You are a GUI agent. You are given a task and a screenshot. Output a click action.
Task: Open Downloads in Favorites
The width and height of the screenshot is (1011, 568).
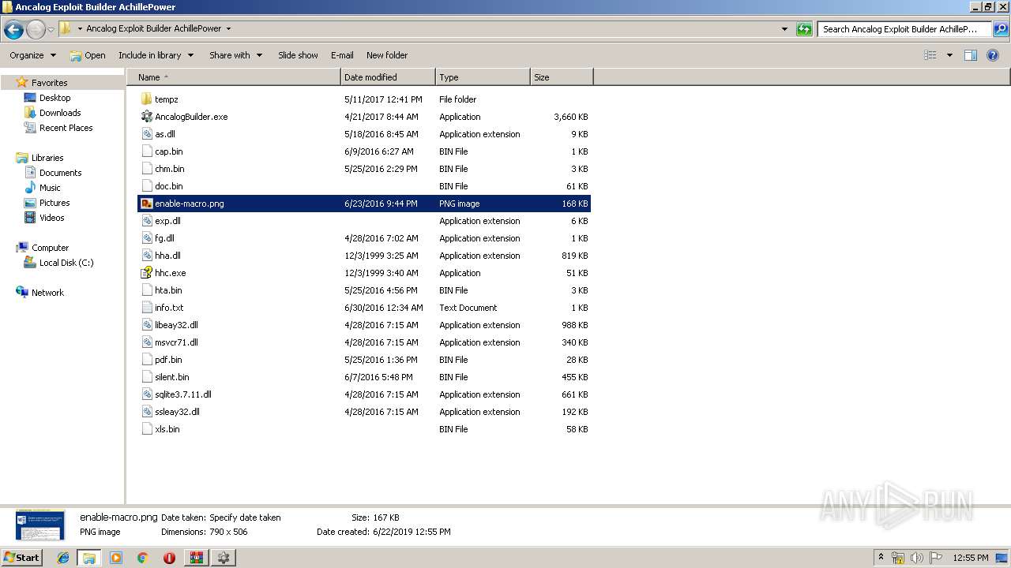coord(60,113)
